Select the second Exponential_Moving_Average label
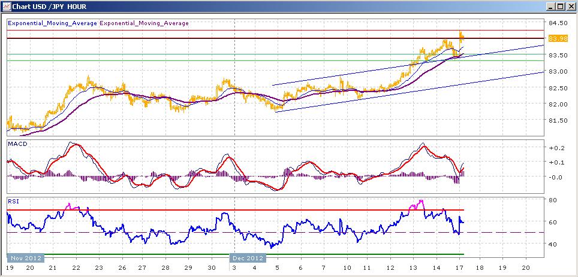 point(144,23)
